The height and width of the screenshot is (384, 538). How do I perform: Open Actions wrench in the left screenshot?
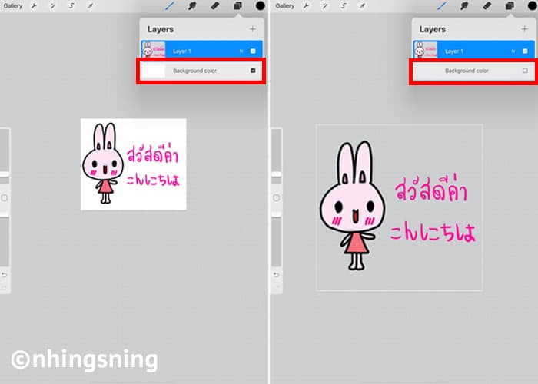[x=34, y=6]
